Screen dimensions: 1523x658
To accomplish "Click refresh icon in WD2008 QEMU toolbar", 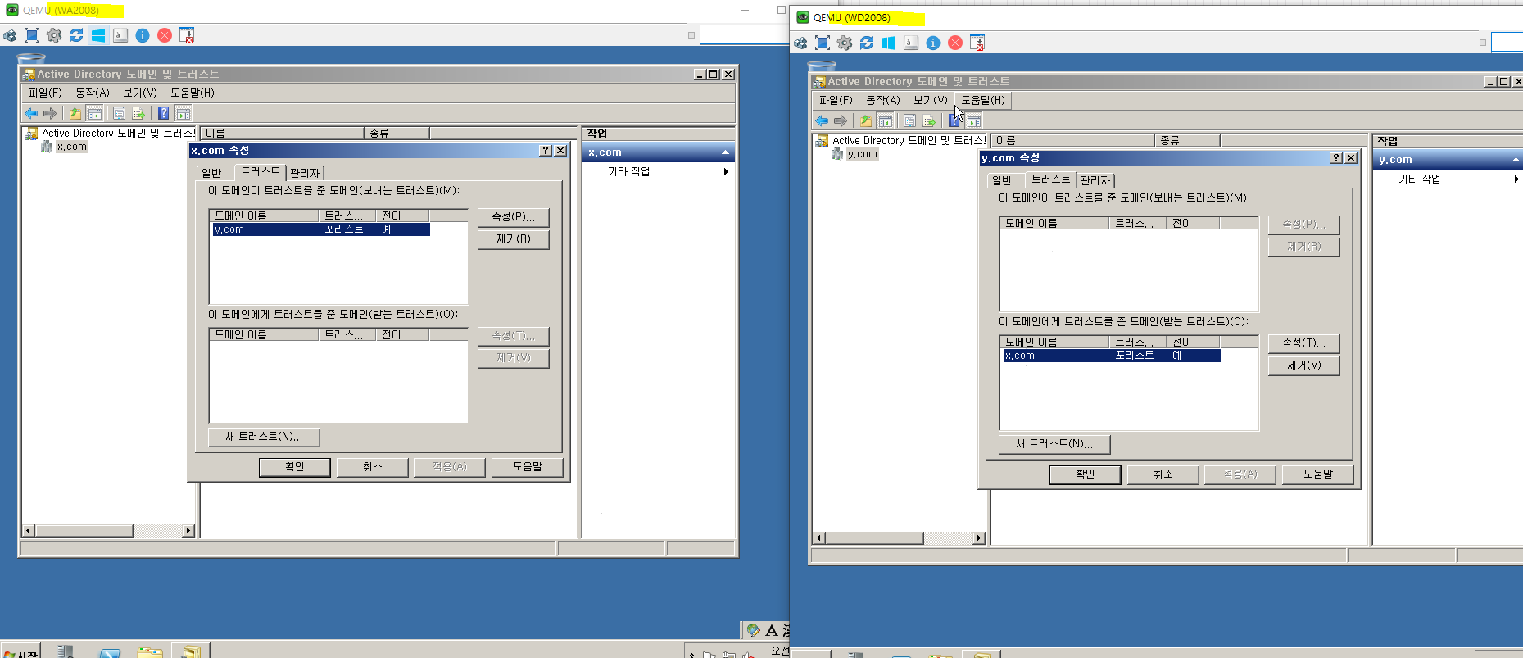I will coord(867,43).
